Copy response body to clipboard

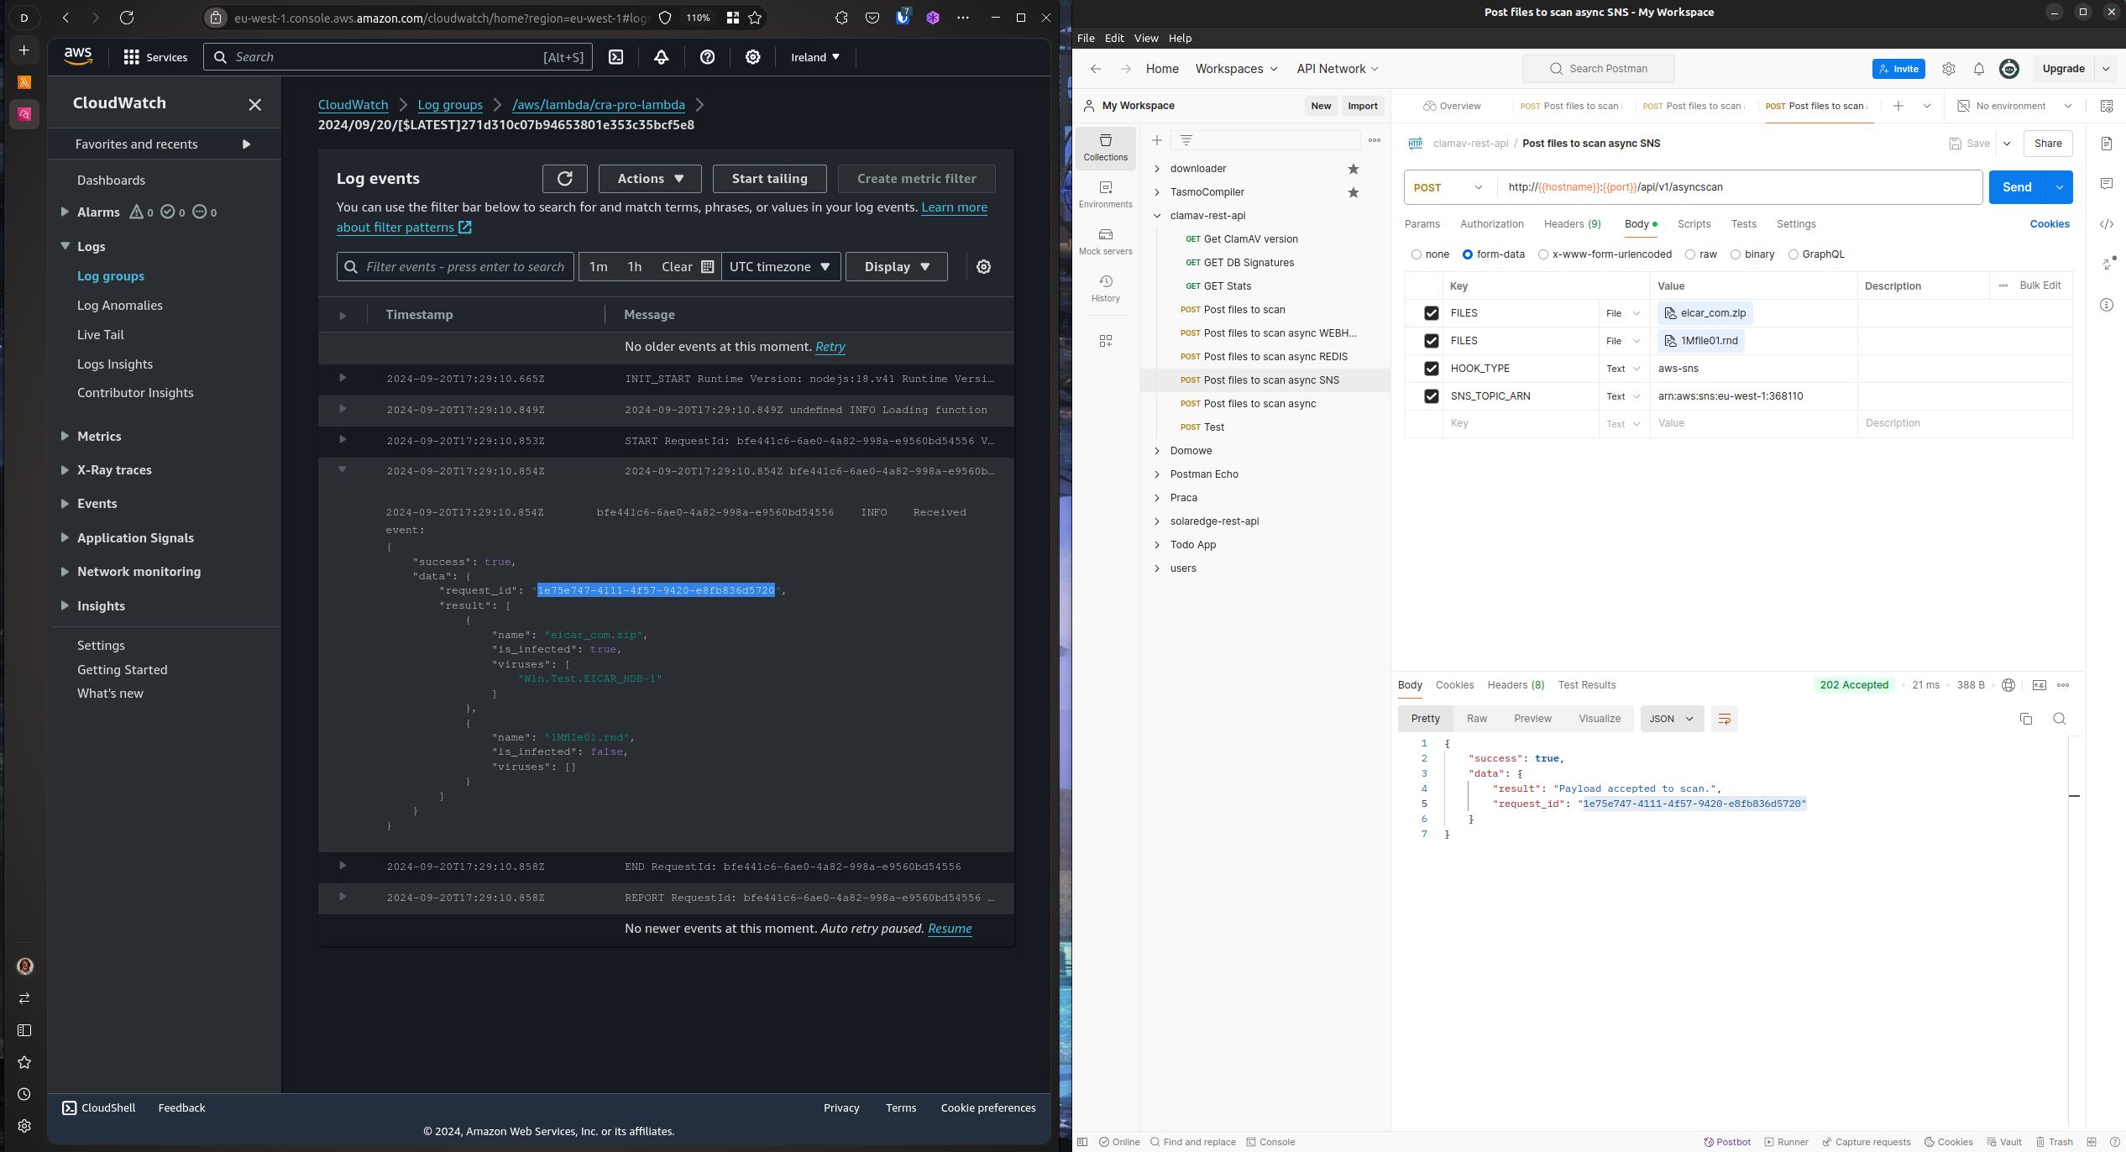(2025, 719)
